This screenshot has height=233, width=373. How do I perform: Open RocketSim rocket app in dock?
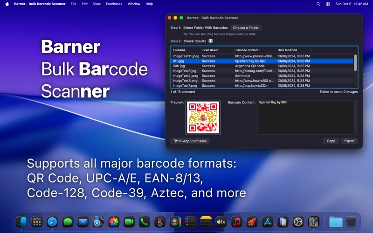point(252,222)
